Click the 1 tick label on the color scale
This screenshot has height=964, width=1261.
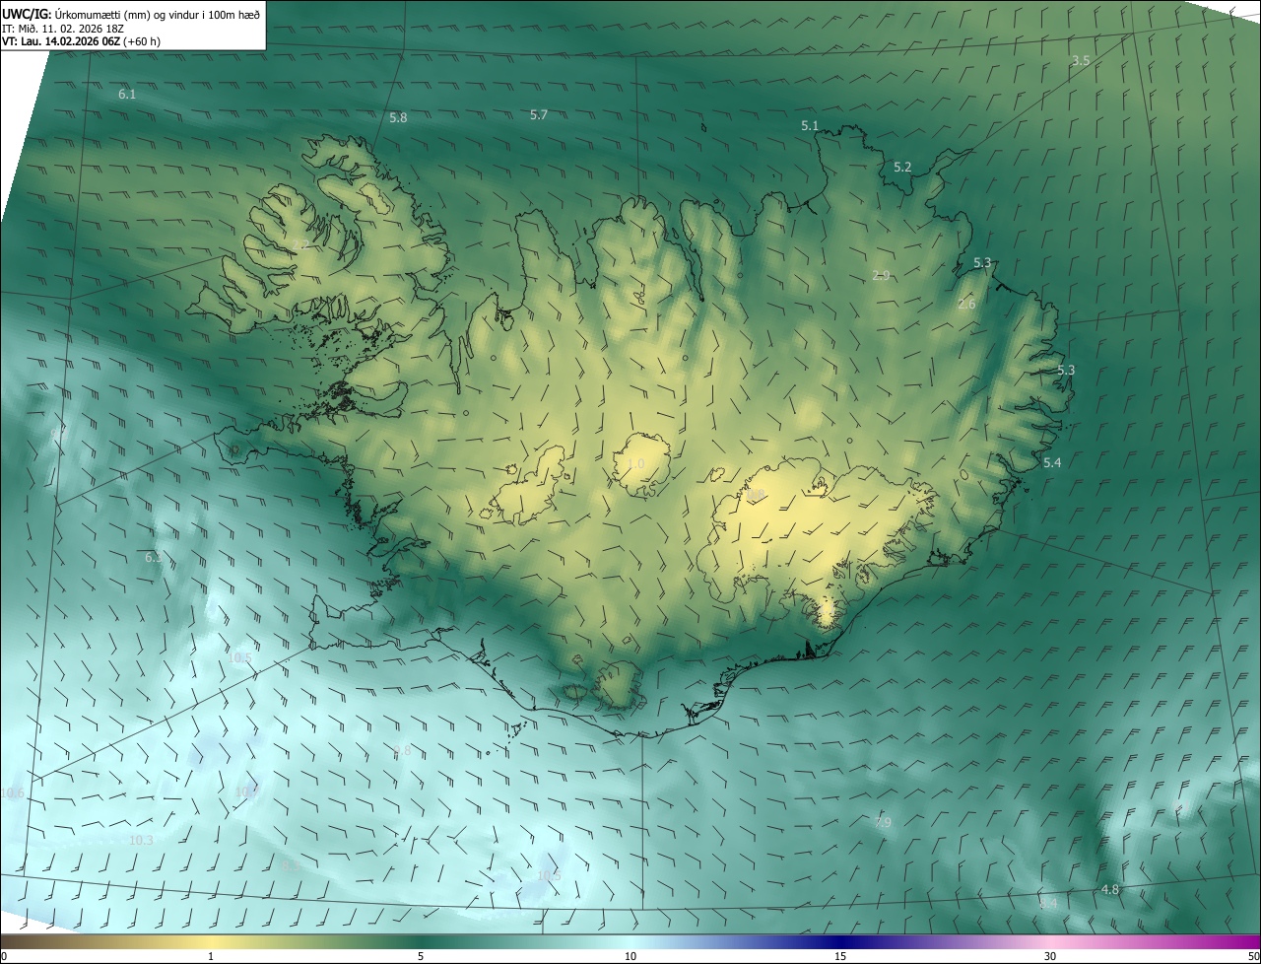(211, 956)
